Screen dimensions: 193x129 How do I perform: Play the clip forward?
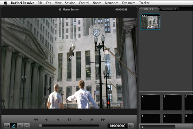click(x=81, y=119)
